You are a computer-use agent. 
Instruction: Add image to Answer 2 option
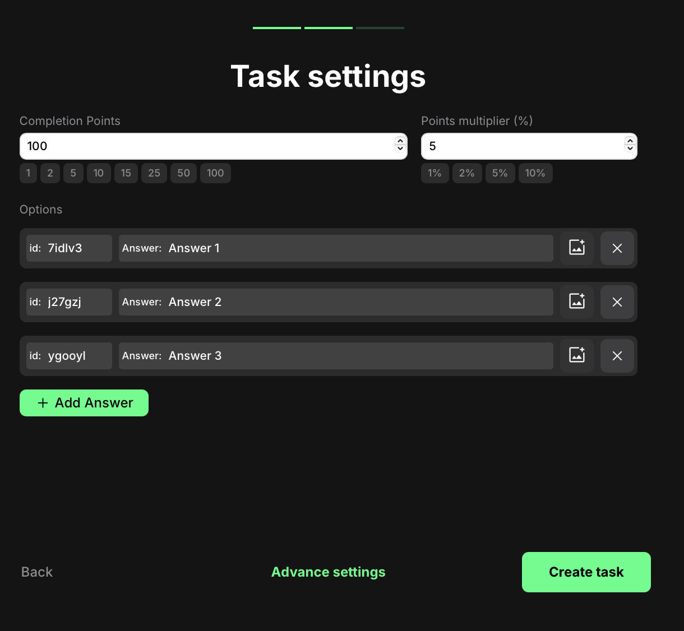point(577,301)
